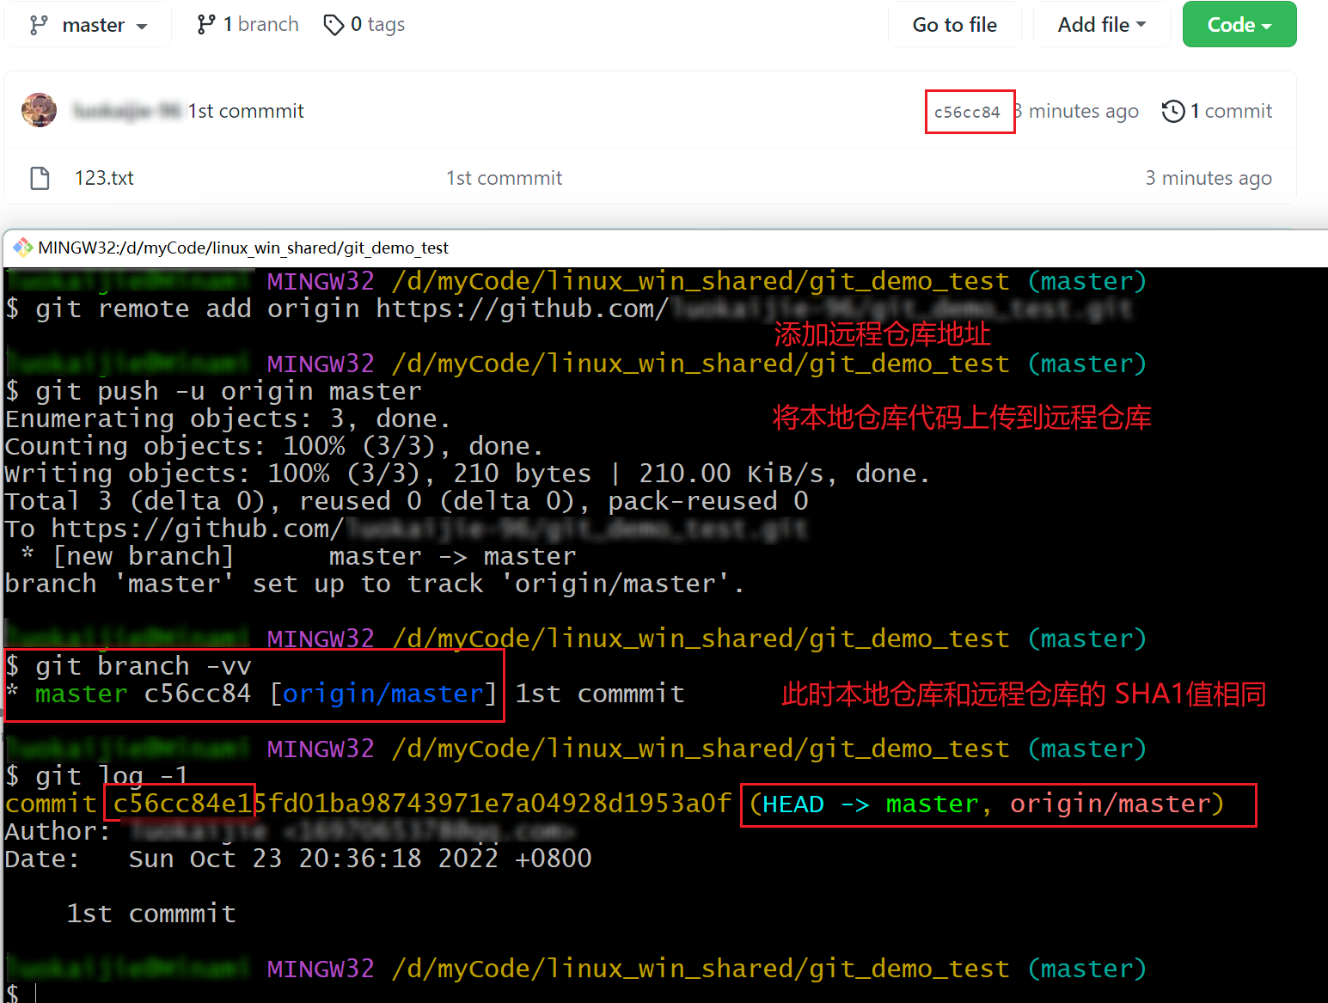Click the MINGW32 window title text
1328x1003 pixels.
click(x=243, y=248)
